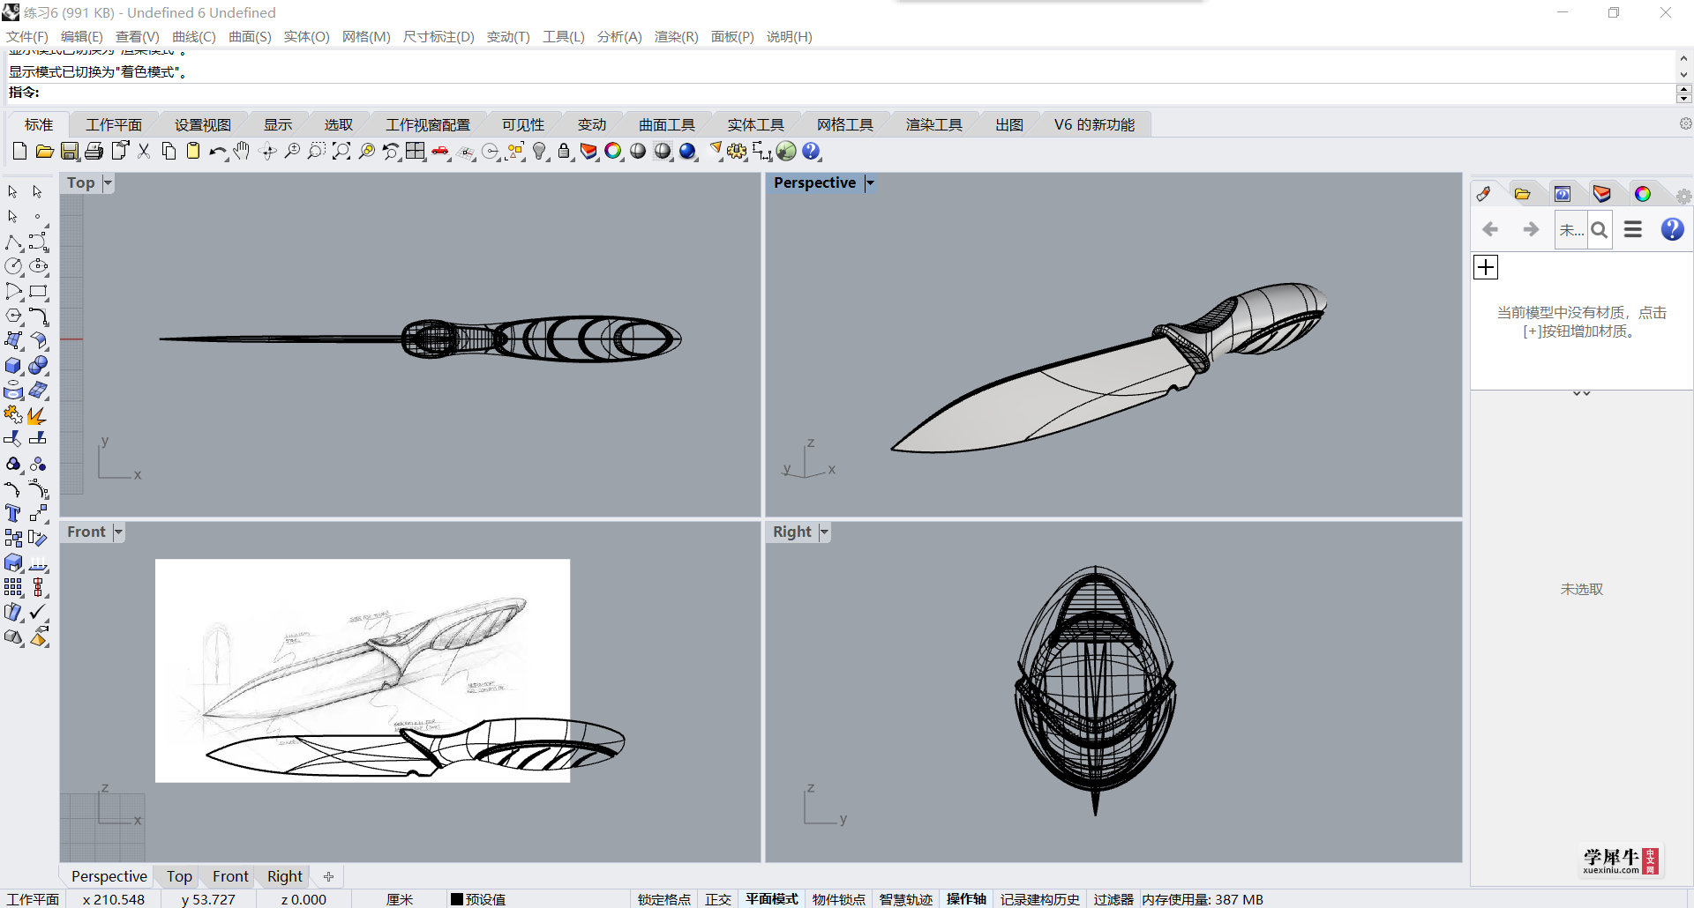This screenshot has height=908, width=1694.
Task: Click the Join puzzle-piece icon
Action: [x=13, y=414]
